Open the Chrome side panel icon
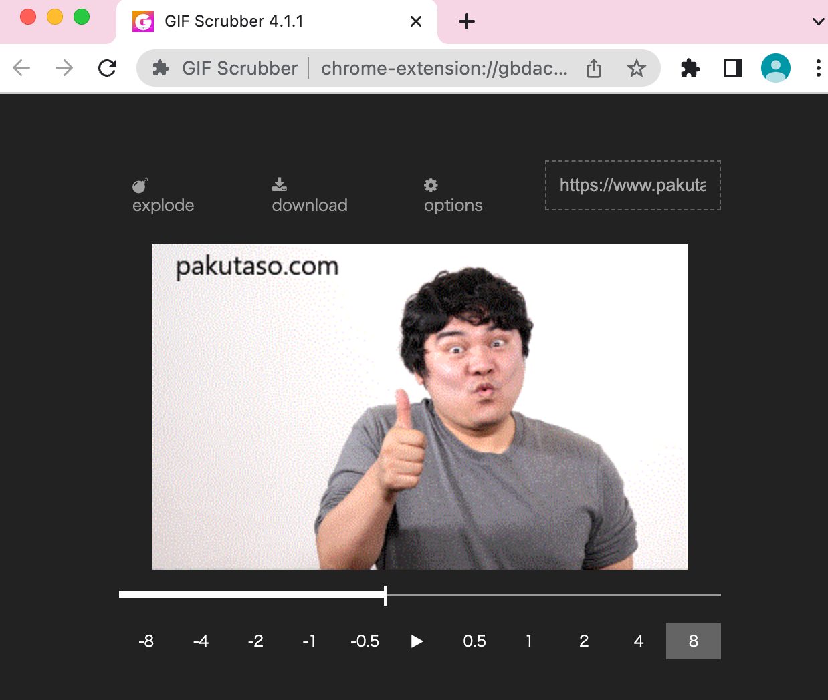828x700 pixels. click(x=732, y=67)
